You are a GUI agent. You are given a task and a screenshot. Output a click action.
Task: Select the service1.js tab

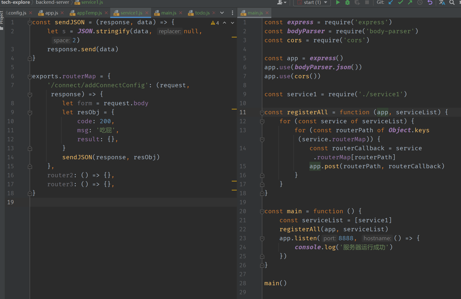point(131,13)
